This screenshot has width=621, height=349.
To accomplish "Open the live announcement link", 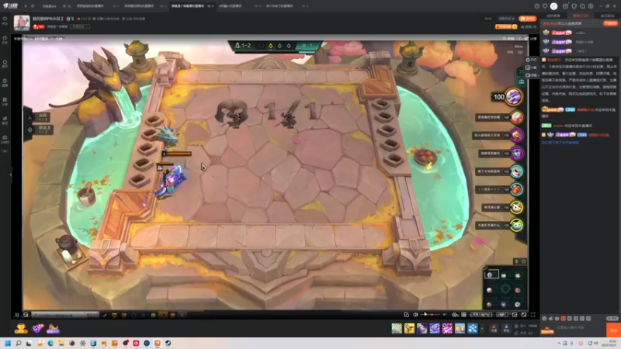I will pyautogui.click(x=529, y=26).
